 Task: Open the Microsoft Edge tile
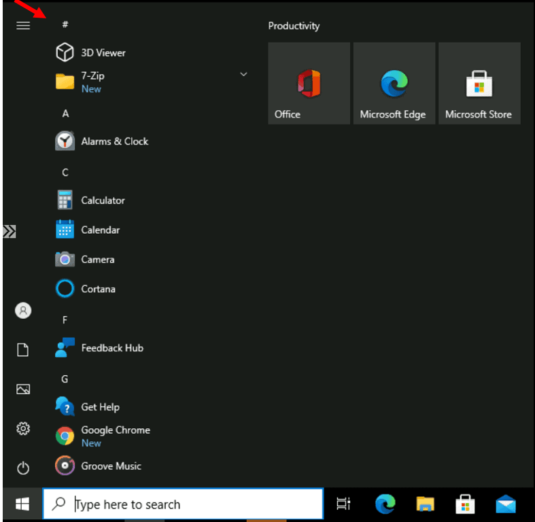(394, 83)
